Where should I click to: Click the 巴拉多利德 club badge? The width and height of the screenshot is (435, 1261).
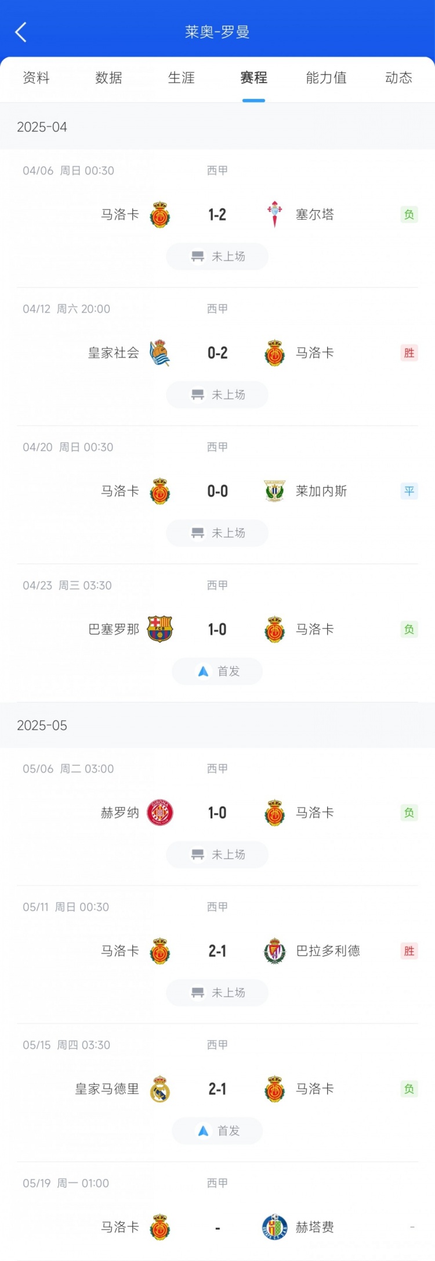(x=274, y=951)
